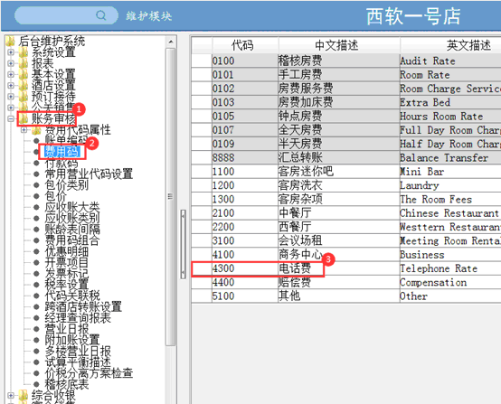The image size is (501, 404).
Task: Open the 付款码 tree item
Action: click(61, 164)
